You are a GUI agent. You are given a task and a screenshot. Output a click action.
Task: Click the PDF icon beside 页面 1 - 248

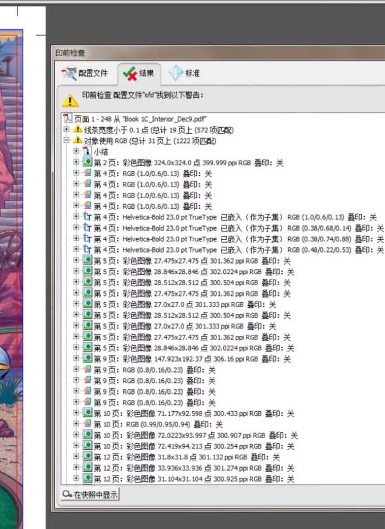click(66, 119)
